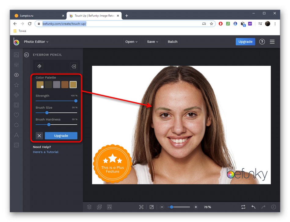Open the history clock icon

pyautogui.click(x=274, y=207)
